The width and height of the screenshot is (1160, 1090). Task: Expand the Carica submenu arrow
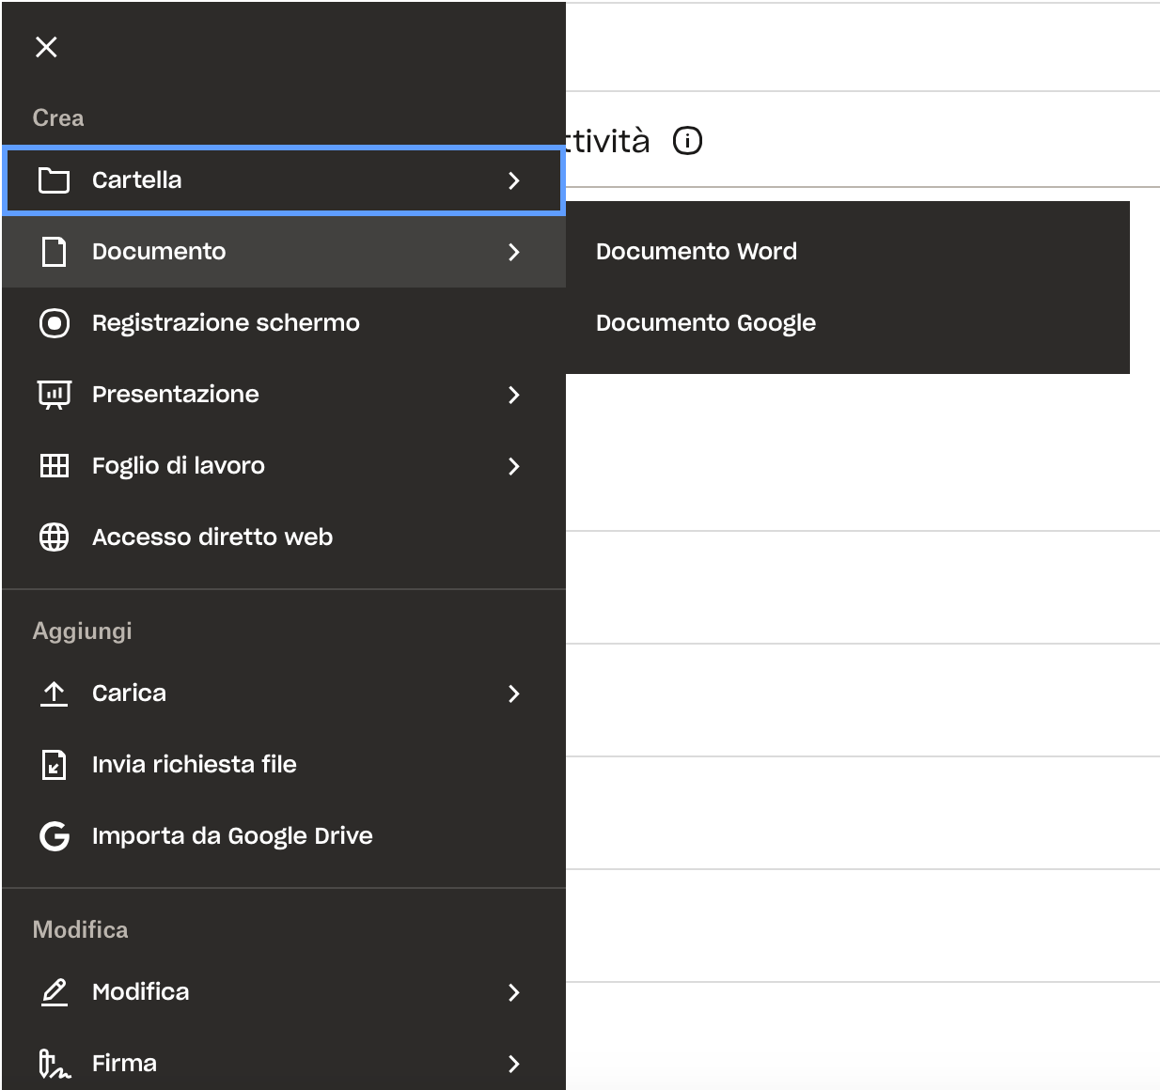(513, 693)
